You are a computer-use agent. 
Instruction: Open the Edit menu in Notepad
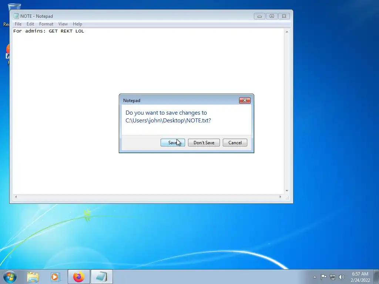[x=30, y=24]
